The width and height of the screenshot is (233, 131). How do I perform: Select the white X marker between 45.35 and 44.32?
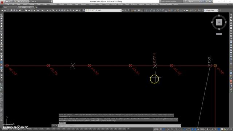[72, 66]
